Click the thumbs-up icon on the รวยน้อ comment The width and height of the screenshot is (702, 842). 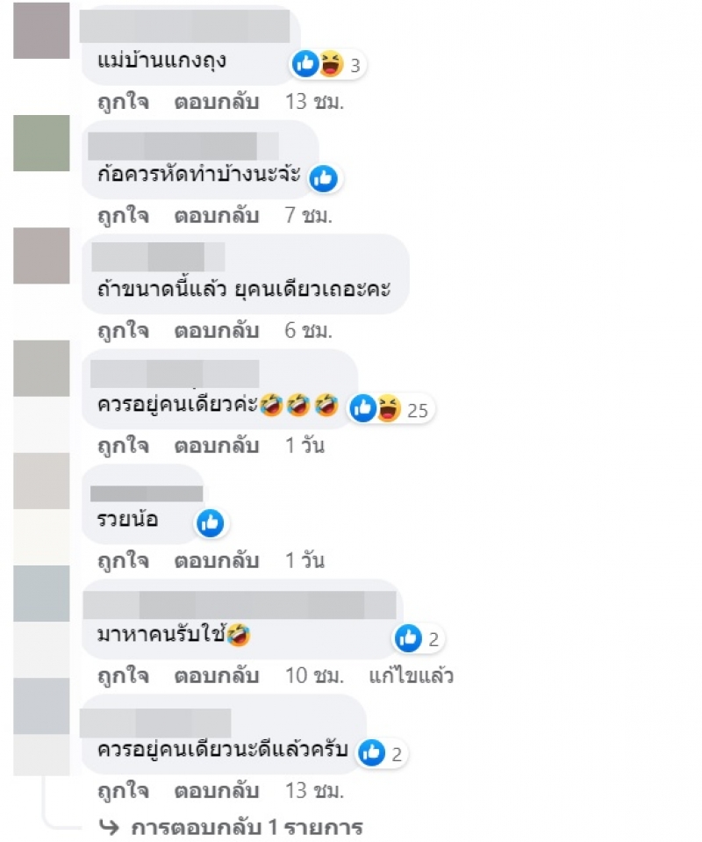click(211, 523)
